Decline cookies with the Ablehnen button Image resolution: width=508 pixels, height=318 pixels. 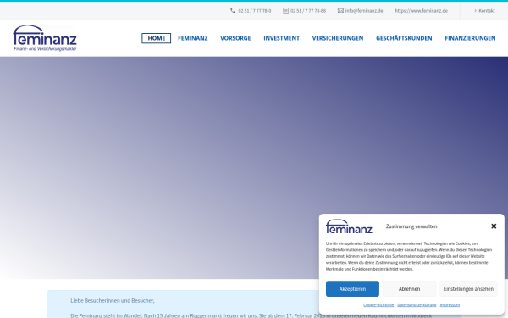[x=409, y=289]
